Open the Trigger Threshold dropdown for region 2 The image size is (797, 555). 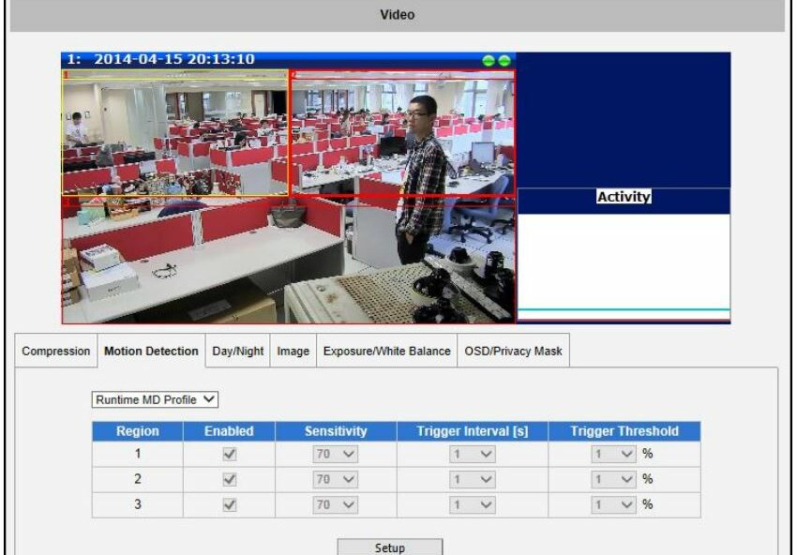point(613,479)
